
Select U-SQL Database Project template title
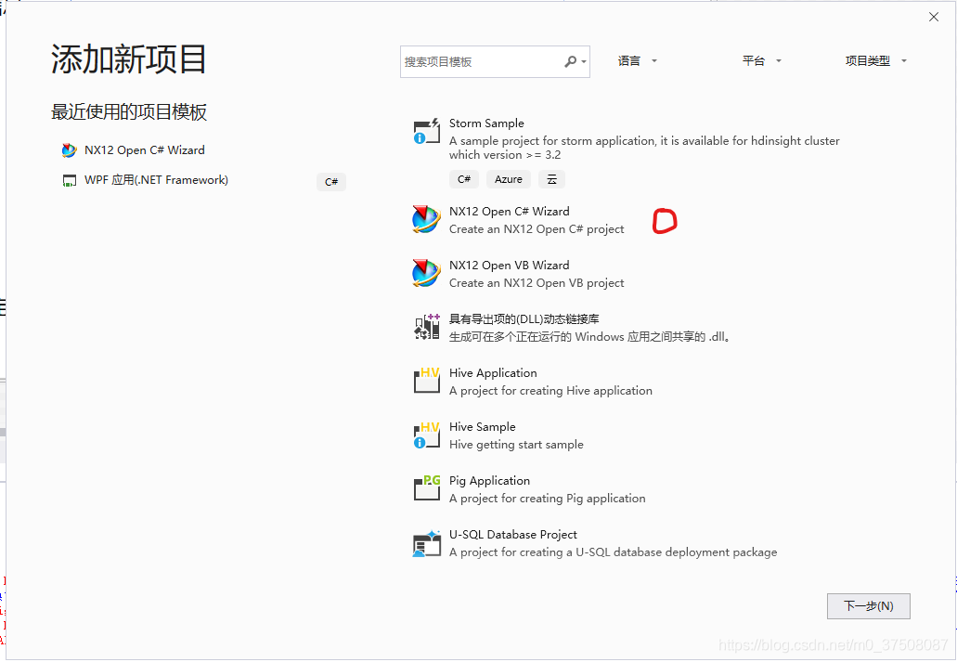512,535
